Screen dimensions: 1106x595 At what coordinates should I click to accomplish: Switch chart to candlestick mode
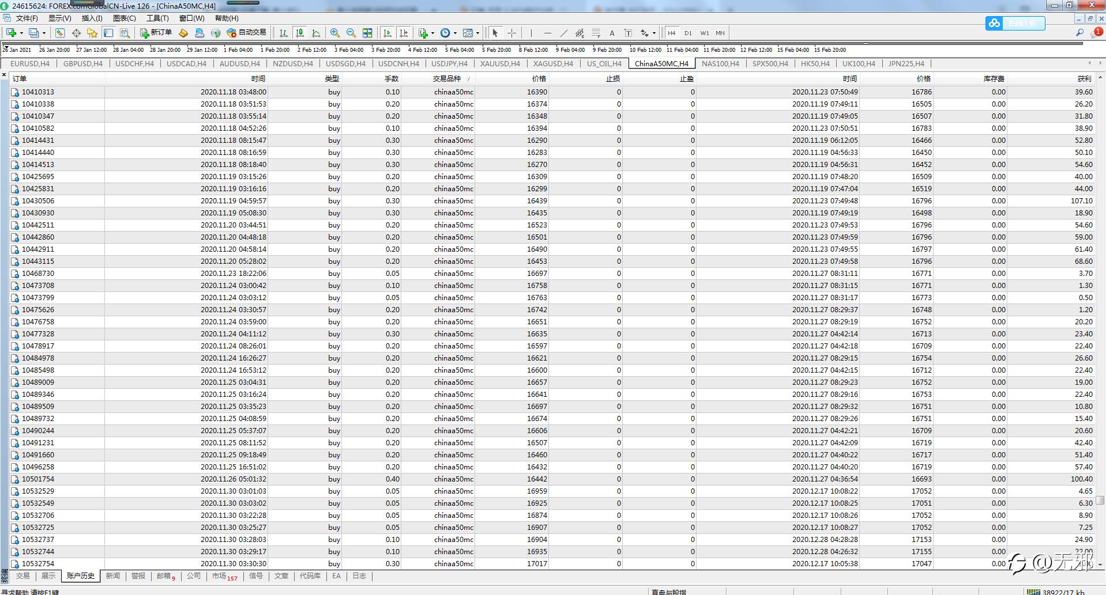[299, 33]
